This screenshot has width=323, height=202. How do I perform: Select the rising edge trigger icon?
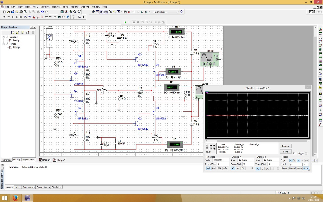[291, 161]
